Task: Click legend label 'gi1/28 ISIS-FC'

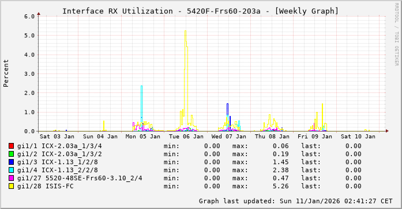Action: [46, 186]
